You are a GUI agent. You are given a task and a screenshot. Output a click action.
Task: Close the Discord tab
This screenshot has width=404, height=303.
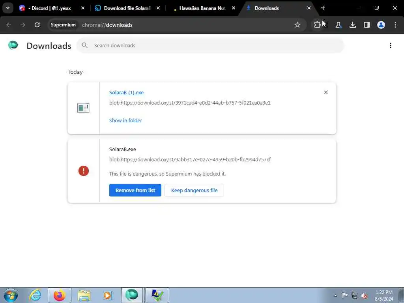pos(83,8)
